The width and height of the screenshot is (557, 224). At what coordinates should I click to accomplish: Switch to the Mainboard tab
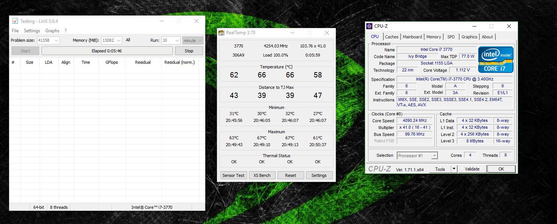click(x=413, y=37)
